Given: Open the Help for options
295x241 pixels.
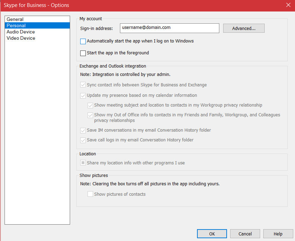Looking at the screenshot, I should [x=278, y=234].
